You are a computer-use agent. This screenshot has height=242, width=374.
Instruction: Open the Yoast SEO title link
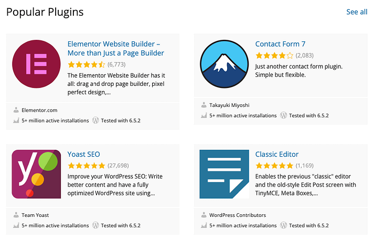(83, 154)
